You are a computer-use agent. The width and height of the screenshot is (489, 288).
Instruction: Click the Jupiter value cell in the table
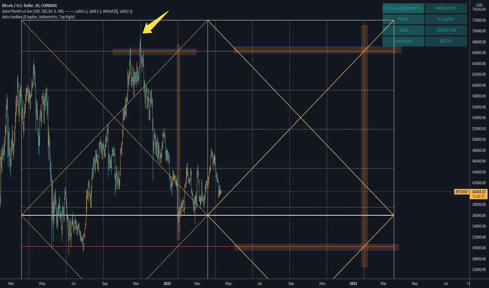[445, 19]
